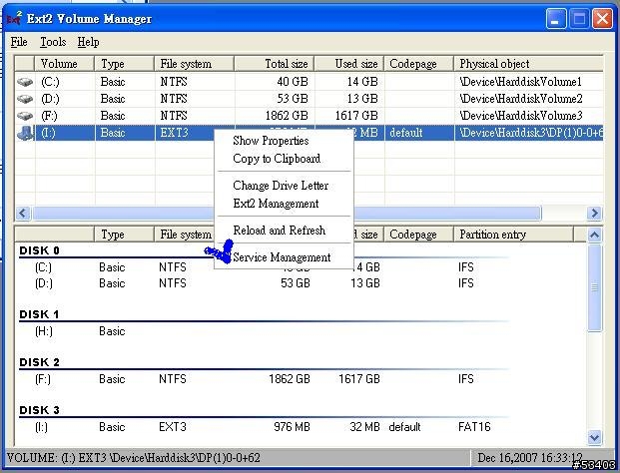This screenshot has width=620, height=473.
Task: Click \Device\HarddiskVolume3 cell
Action: pos(521,116)
